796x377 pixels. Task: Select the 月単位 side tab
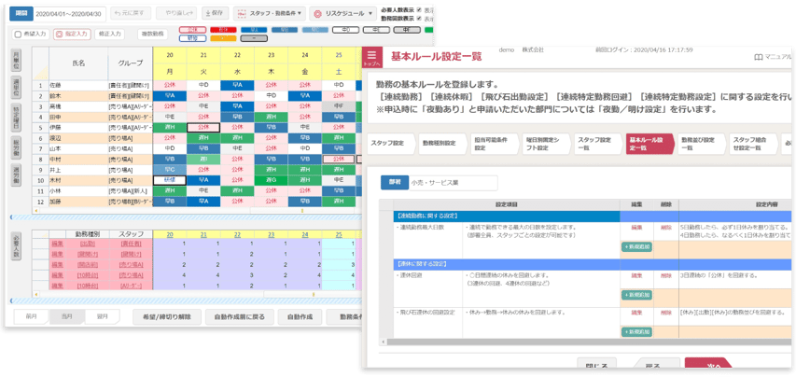[x=16, y=60]
